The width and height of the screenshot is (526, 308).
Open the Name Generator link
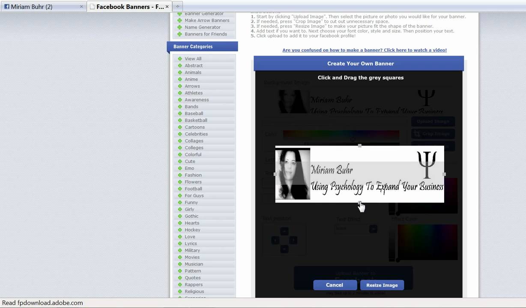click(x=203, y=27)
